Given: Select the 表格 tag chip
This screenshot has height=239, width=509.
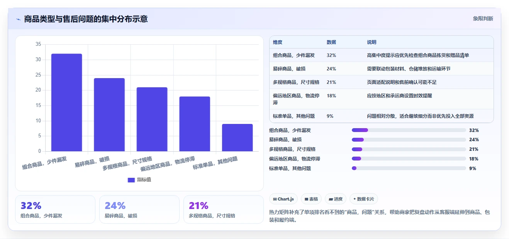Looking at the screenshot, I should [x=311, y=199].
